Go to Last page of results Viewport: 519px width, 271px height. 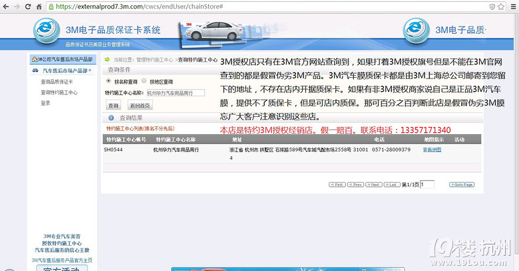(x=392, y=185)
